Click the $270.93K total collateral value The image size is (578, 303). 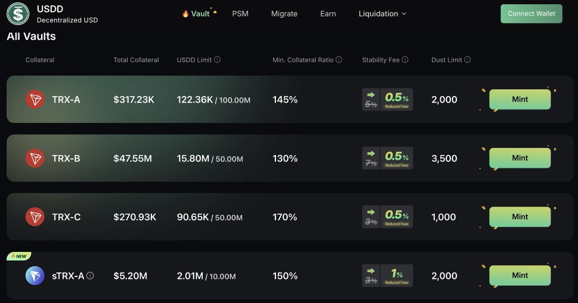pos(135,217)
